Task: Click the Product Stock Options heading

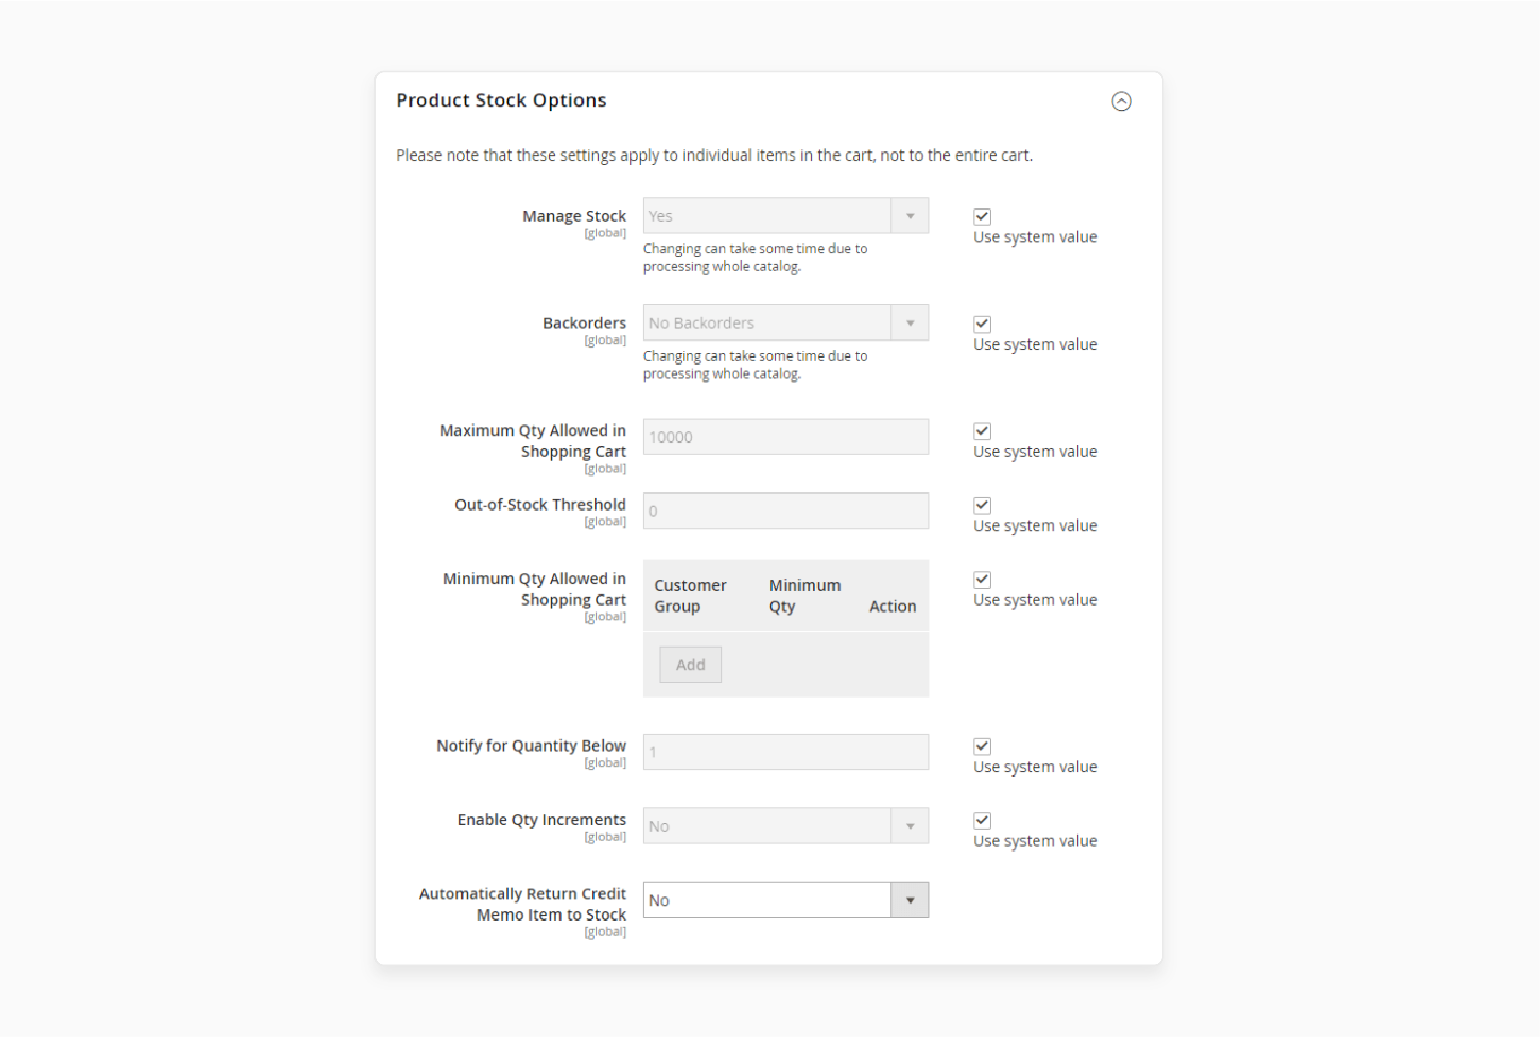Action: [x=501, y=100]
